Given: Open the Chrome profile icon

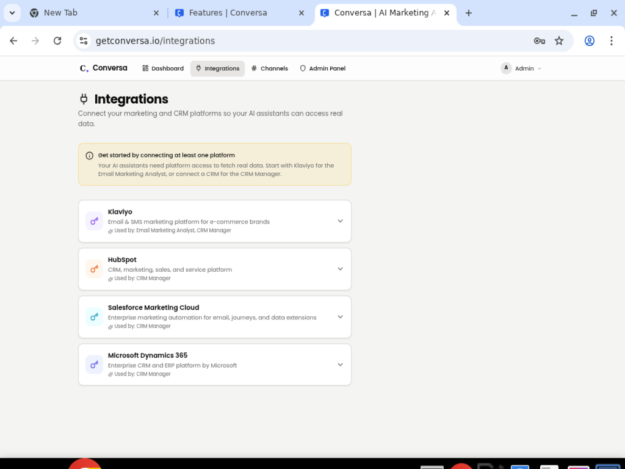Looking at the screenshot, I should tap(590, 41).
